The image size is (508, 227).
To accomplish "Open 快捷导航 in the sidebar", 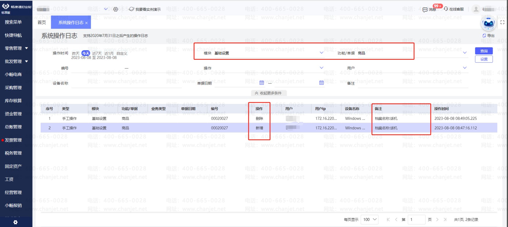I will tap(13, 35).
